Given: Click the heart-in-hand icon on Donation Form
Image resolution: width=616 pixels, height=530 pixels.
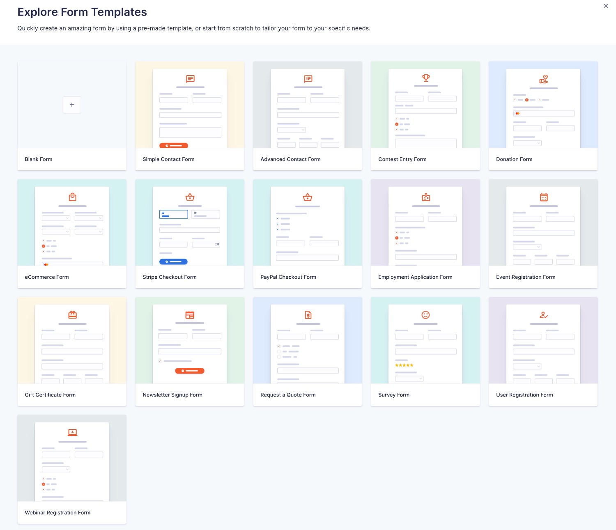Looking at the screenshot, I should (544, 79).
